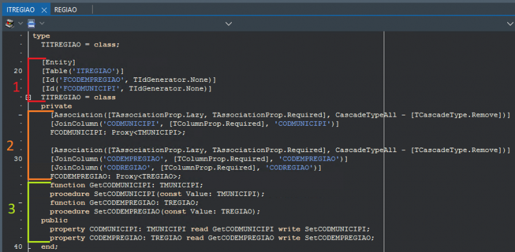Open the chevron dropdown at the far right of the toolbar
This screenshot has height=252, width=515.
click(x=510, y=24)
